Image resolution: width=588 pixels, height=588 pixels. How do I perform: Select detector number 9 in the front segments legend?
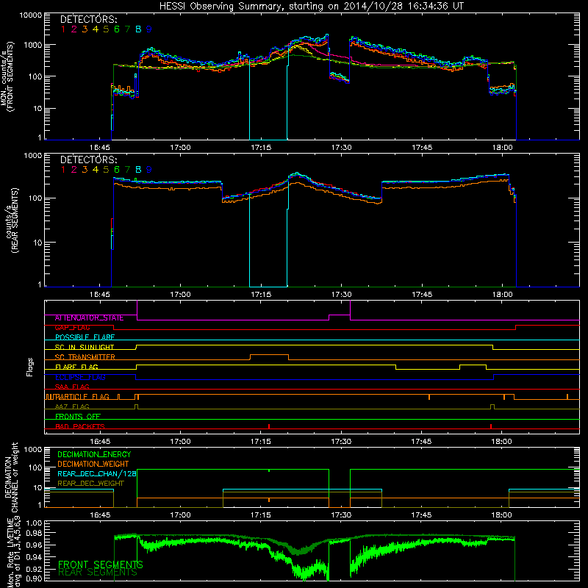pyautogui.click(x=149, y=29)
